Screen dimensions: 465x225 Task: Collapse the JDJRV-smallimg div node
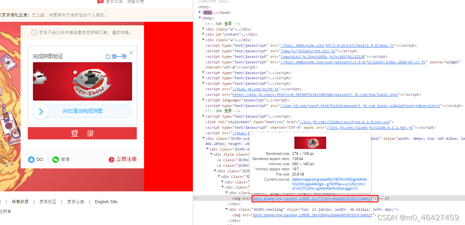[226, 210]
